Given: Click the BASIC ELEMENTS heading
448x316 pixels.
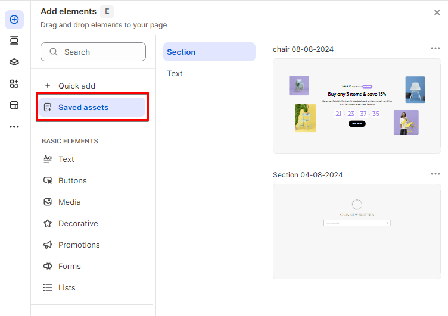Looking at the screenshot, I should coord(70,141).
